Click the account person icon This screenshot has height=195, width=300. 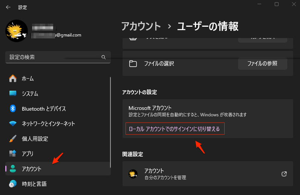click(x=13, y=169)
